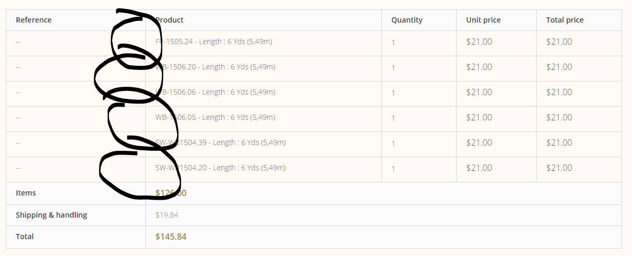632x256 pixels.
Task: Click the items subtotal amount of $126.00
Action: tap(171, 193)
